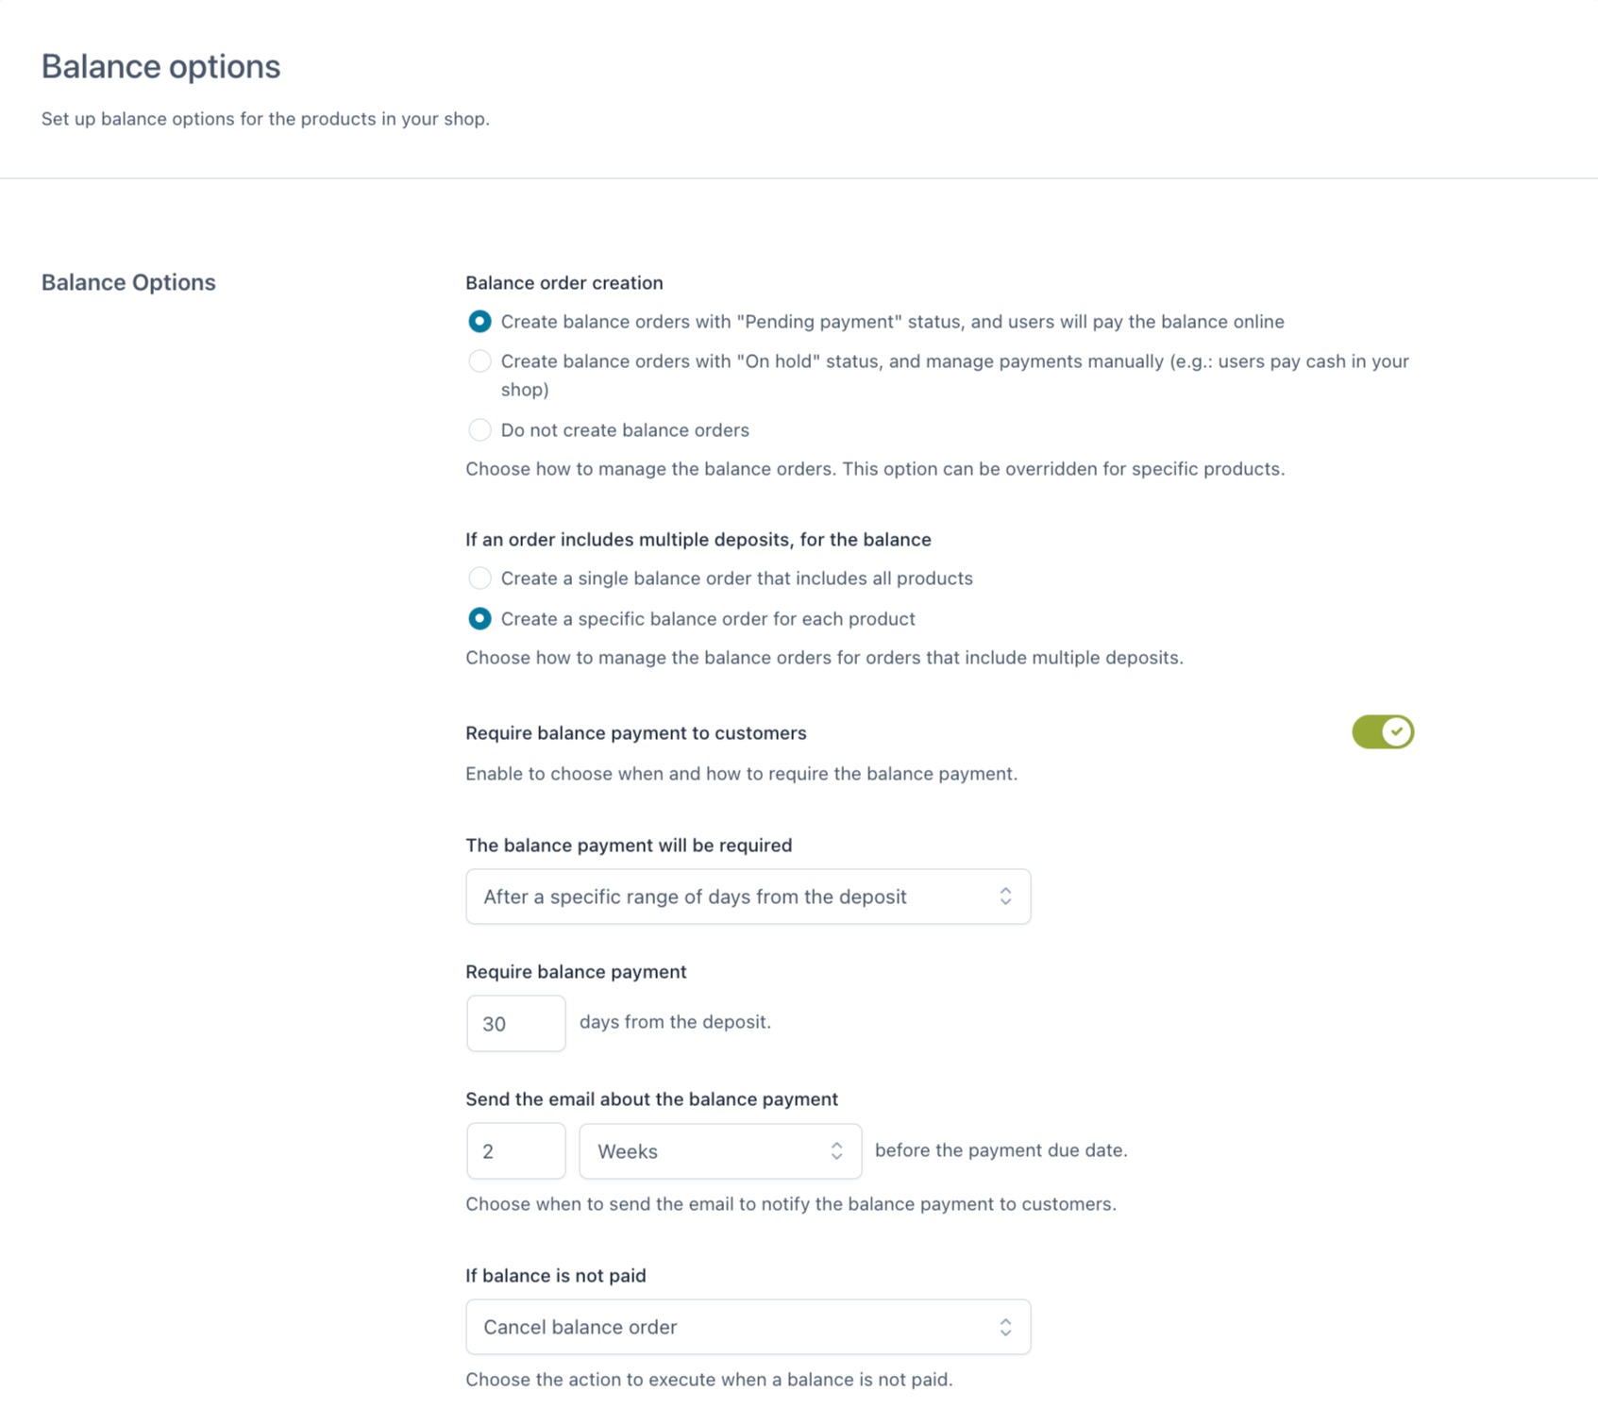Image resolution: width=1598 pixels, height=1425 pixels.
Task: Open the balance payment required timing dropdown
Action: [x=747, y=897]
